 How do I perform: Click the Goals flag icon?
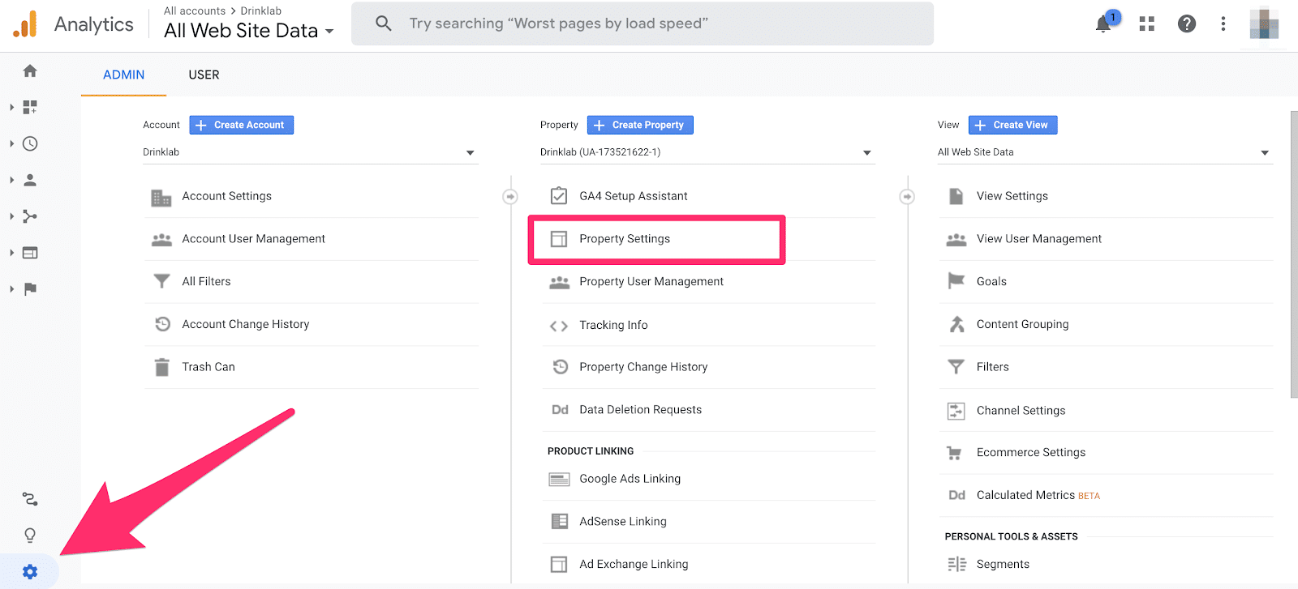(956, 281)
